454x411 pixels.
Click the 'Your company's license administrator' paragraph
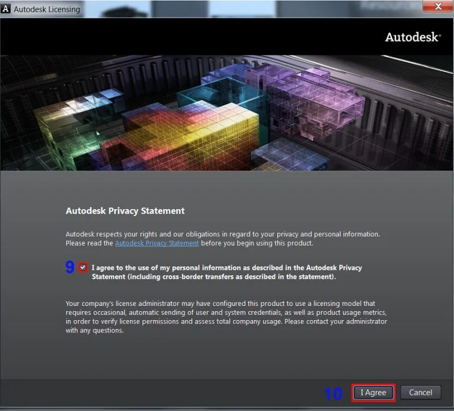coord(226,317)
